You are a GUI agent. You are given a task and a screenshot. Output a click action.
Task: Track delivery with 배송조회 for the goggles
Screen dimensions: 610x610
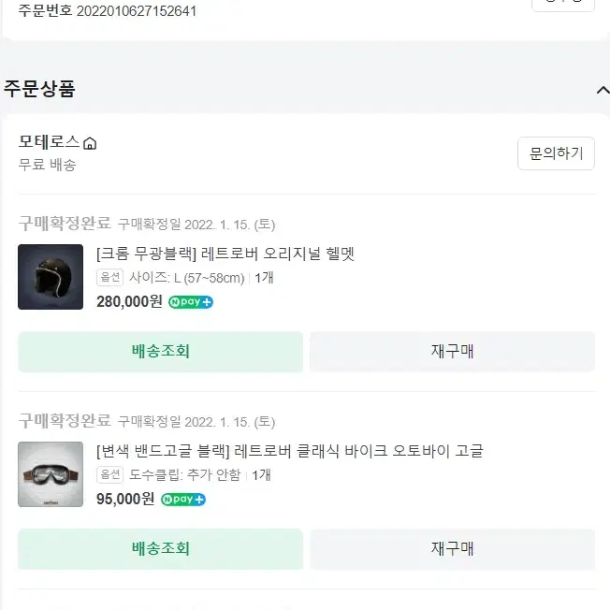coord(160,549)
